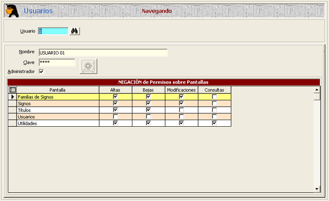
Task: Uncheck Modificaciones for Familias de Signos
Action: pos(182,97)
